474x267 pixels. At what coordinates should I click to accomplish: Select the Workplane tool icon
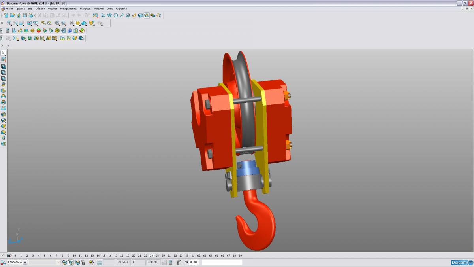coord(103,15)
